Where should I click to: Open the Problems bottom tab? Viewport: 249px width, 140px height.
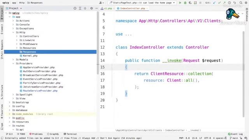36,134
